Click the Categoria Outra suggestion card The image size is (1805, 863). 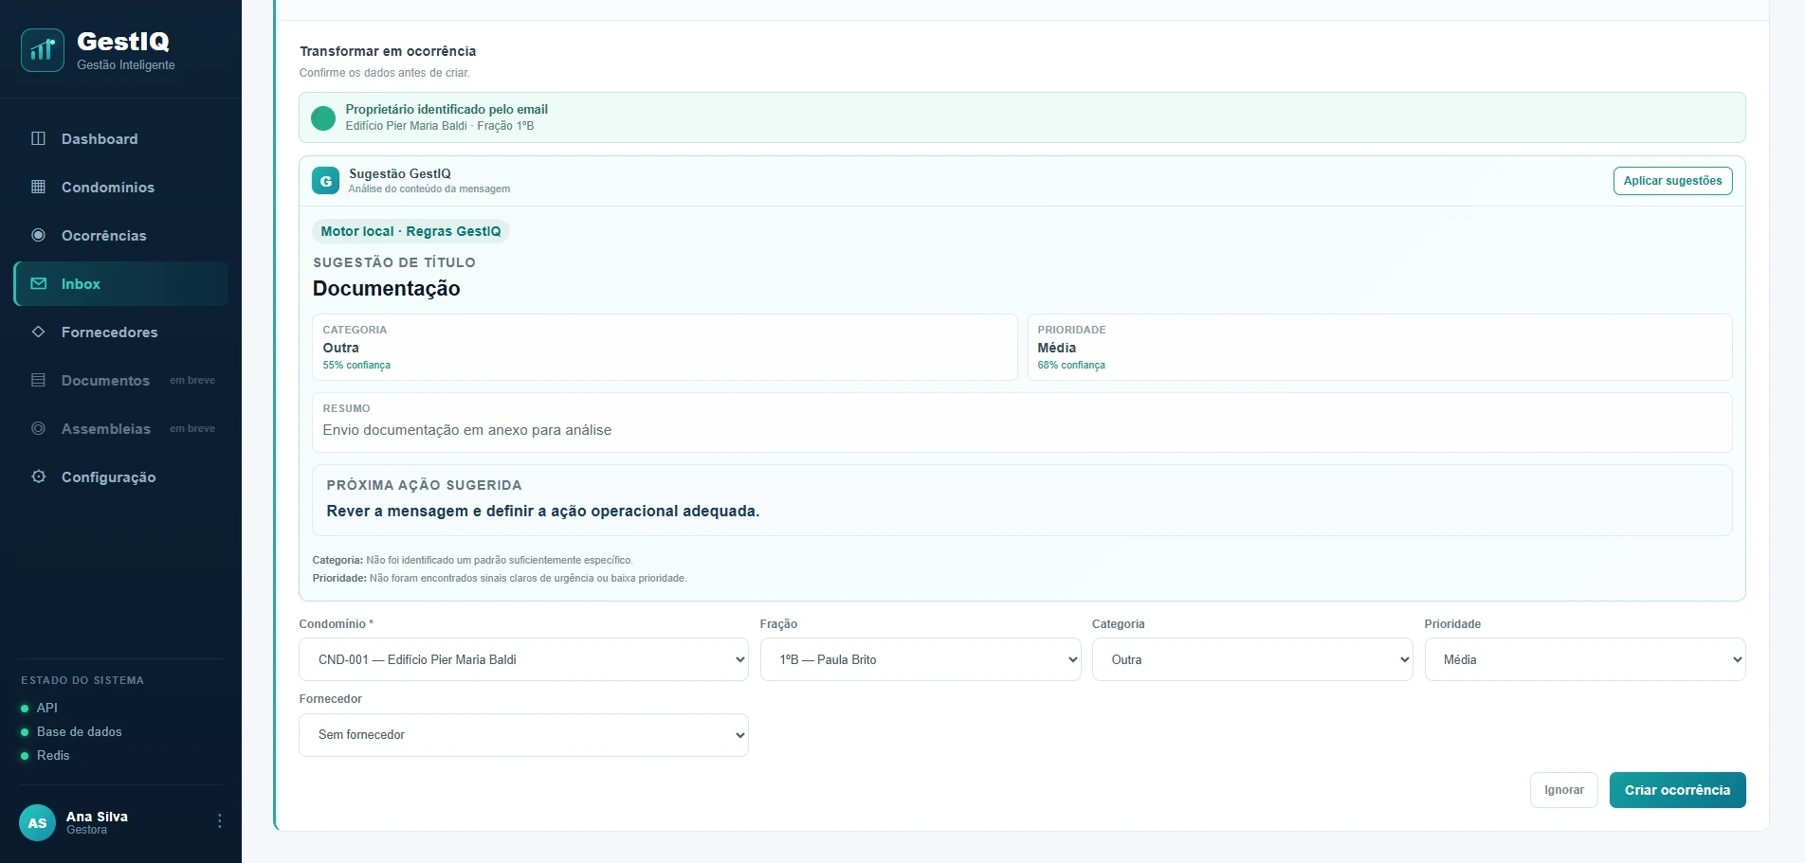point(665,347)
